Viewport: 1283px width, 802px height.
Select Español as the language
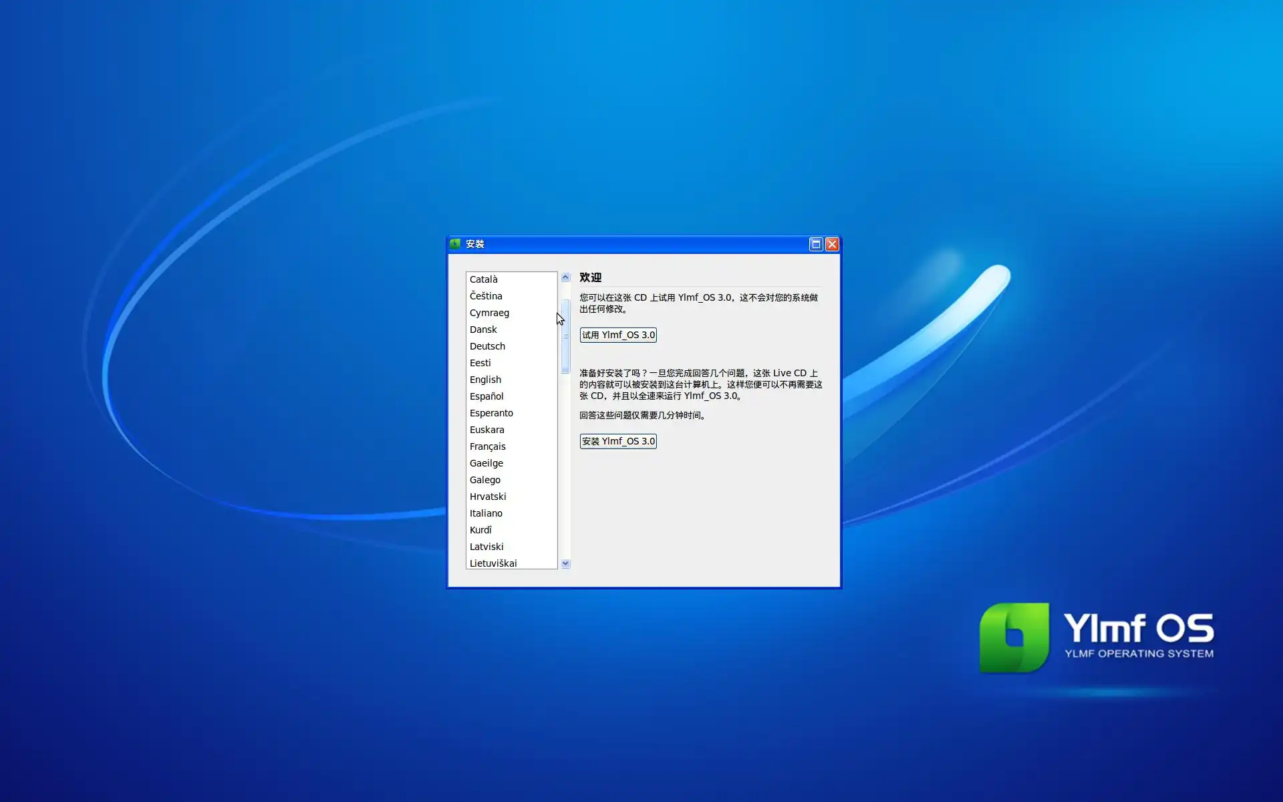point(486,396)
